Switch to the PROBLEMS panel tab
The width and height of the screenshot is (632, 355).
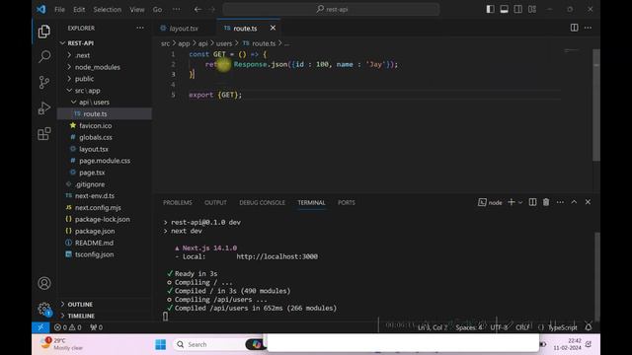178,202
